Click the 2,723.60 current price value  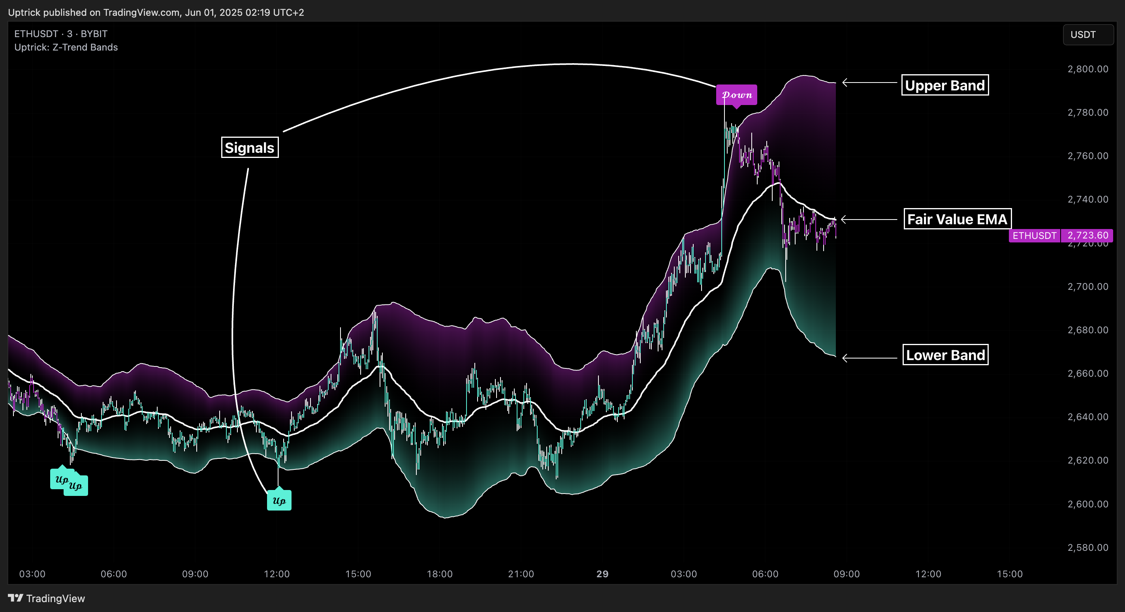pos(1087,236)
